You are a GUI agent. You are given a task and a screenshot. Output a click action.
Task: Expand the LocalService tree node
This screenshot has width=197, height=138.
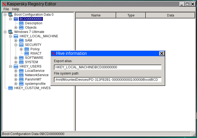pyautogui.click(x=16, y=71)
